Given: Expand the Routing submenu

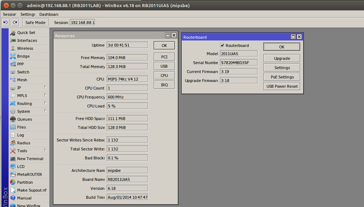Looking at the screenshot, I should click(45, 103).
